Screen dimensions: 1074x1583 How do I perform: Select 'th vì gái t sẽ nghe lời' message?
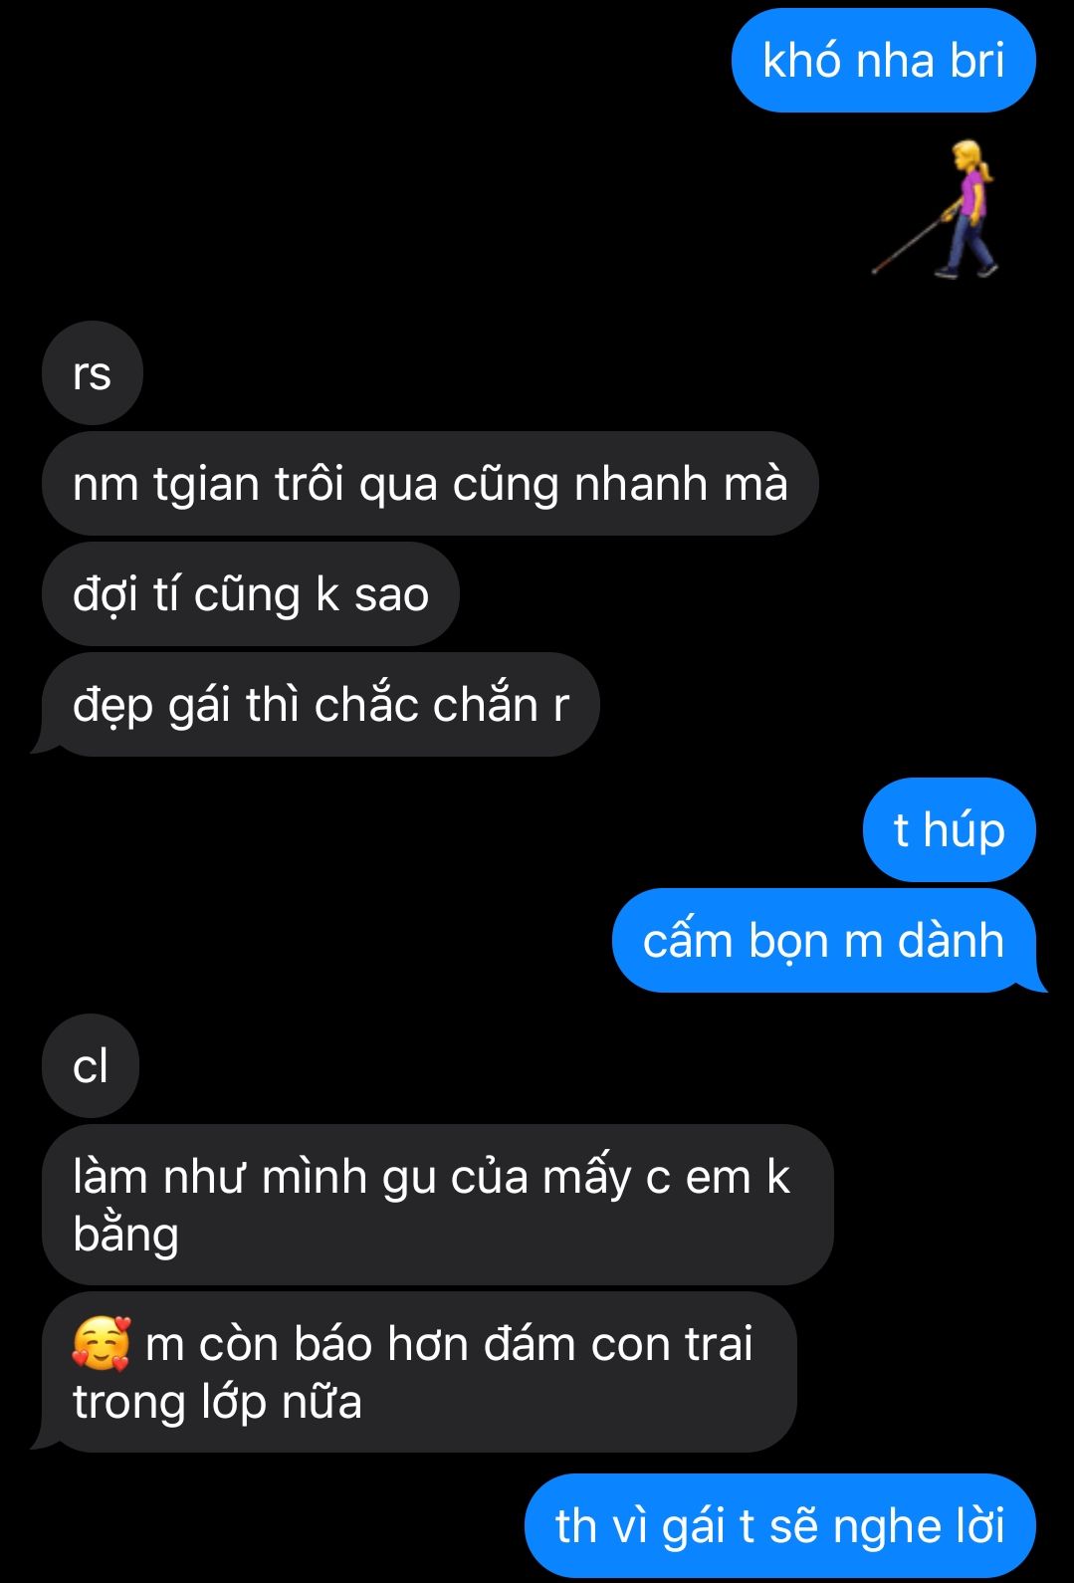coord(780,1526)
